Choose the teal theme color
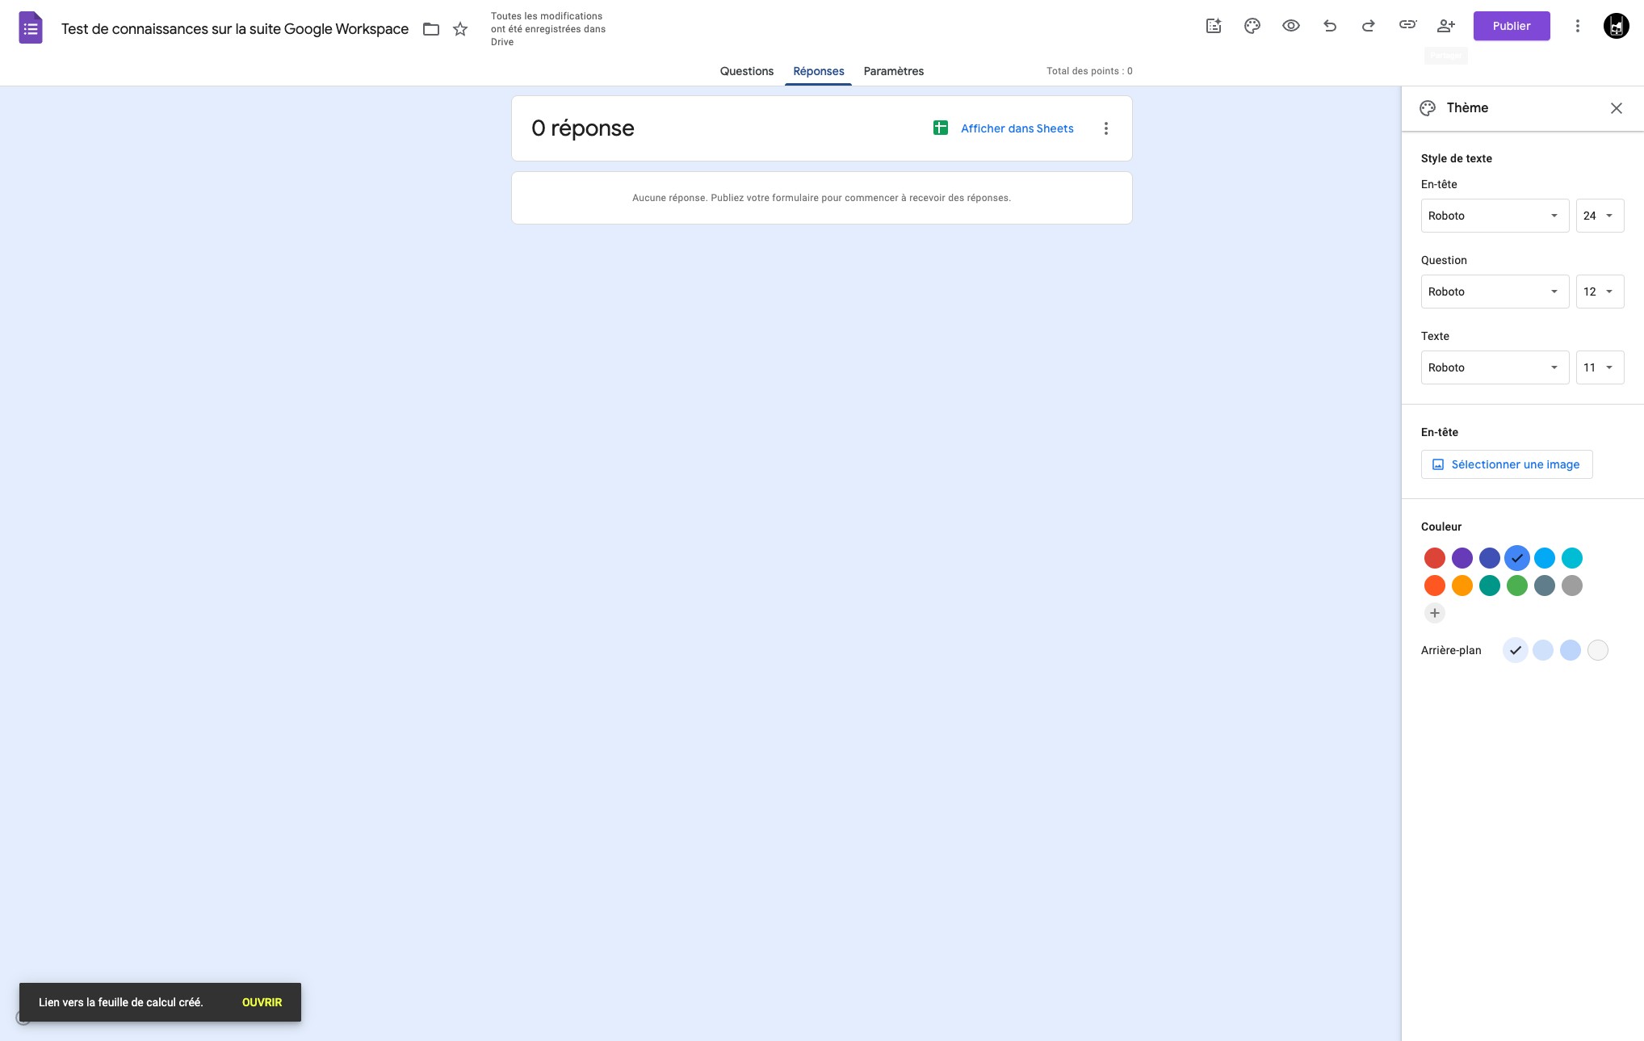The width and height of the screenshot is (1644, 1041). pos(1490,586)
